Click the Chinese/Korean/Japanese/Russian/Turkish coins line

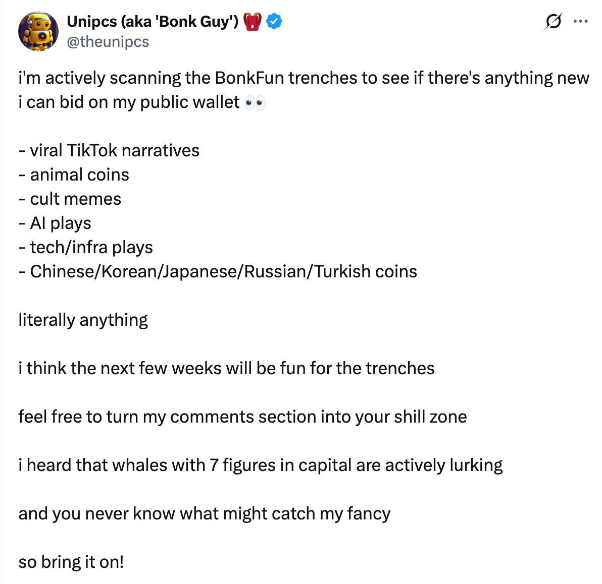218,271
